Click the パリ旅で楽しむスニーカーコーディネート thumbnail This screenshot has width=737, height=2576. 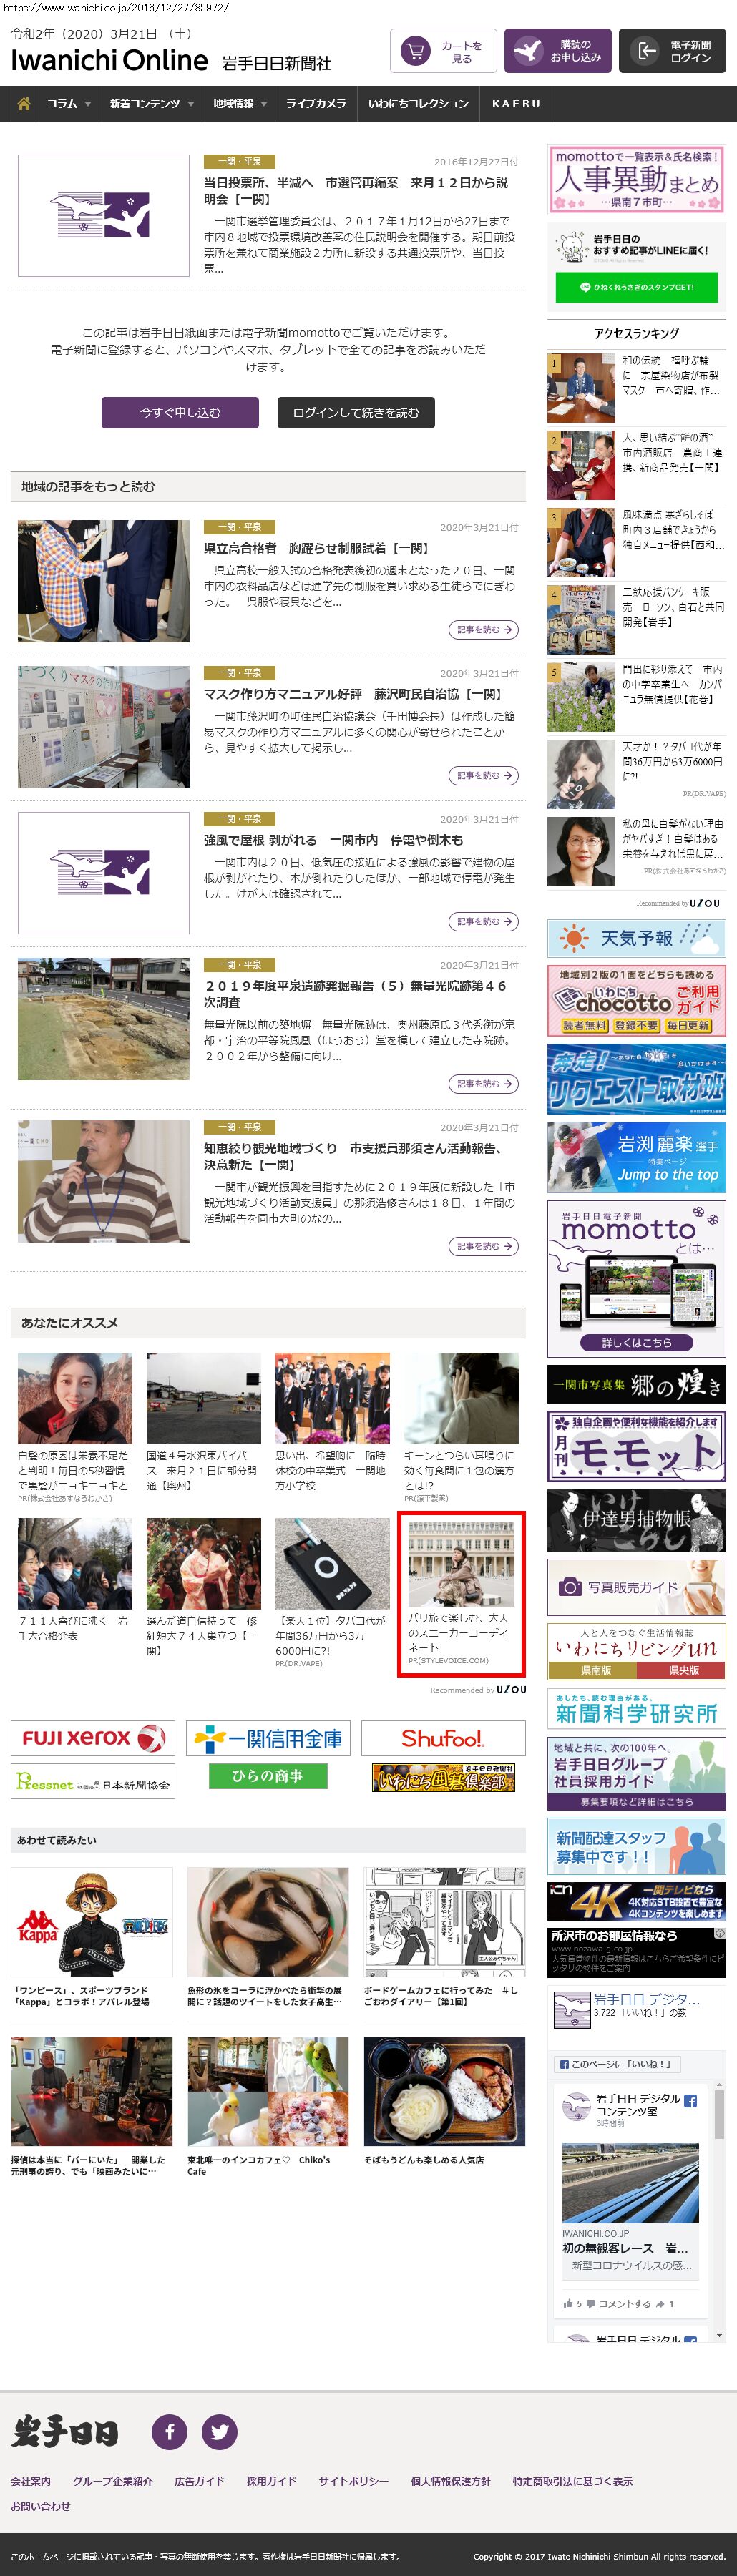click(461, 1563)
